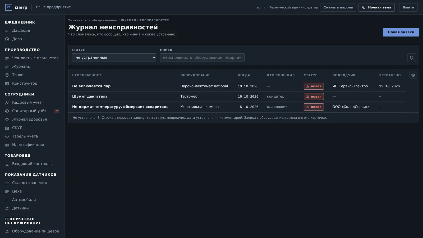Click новая badge for Морозильная камера

click(314, 107)
